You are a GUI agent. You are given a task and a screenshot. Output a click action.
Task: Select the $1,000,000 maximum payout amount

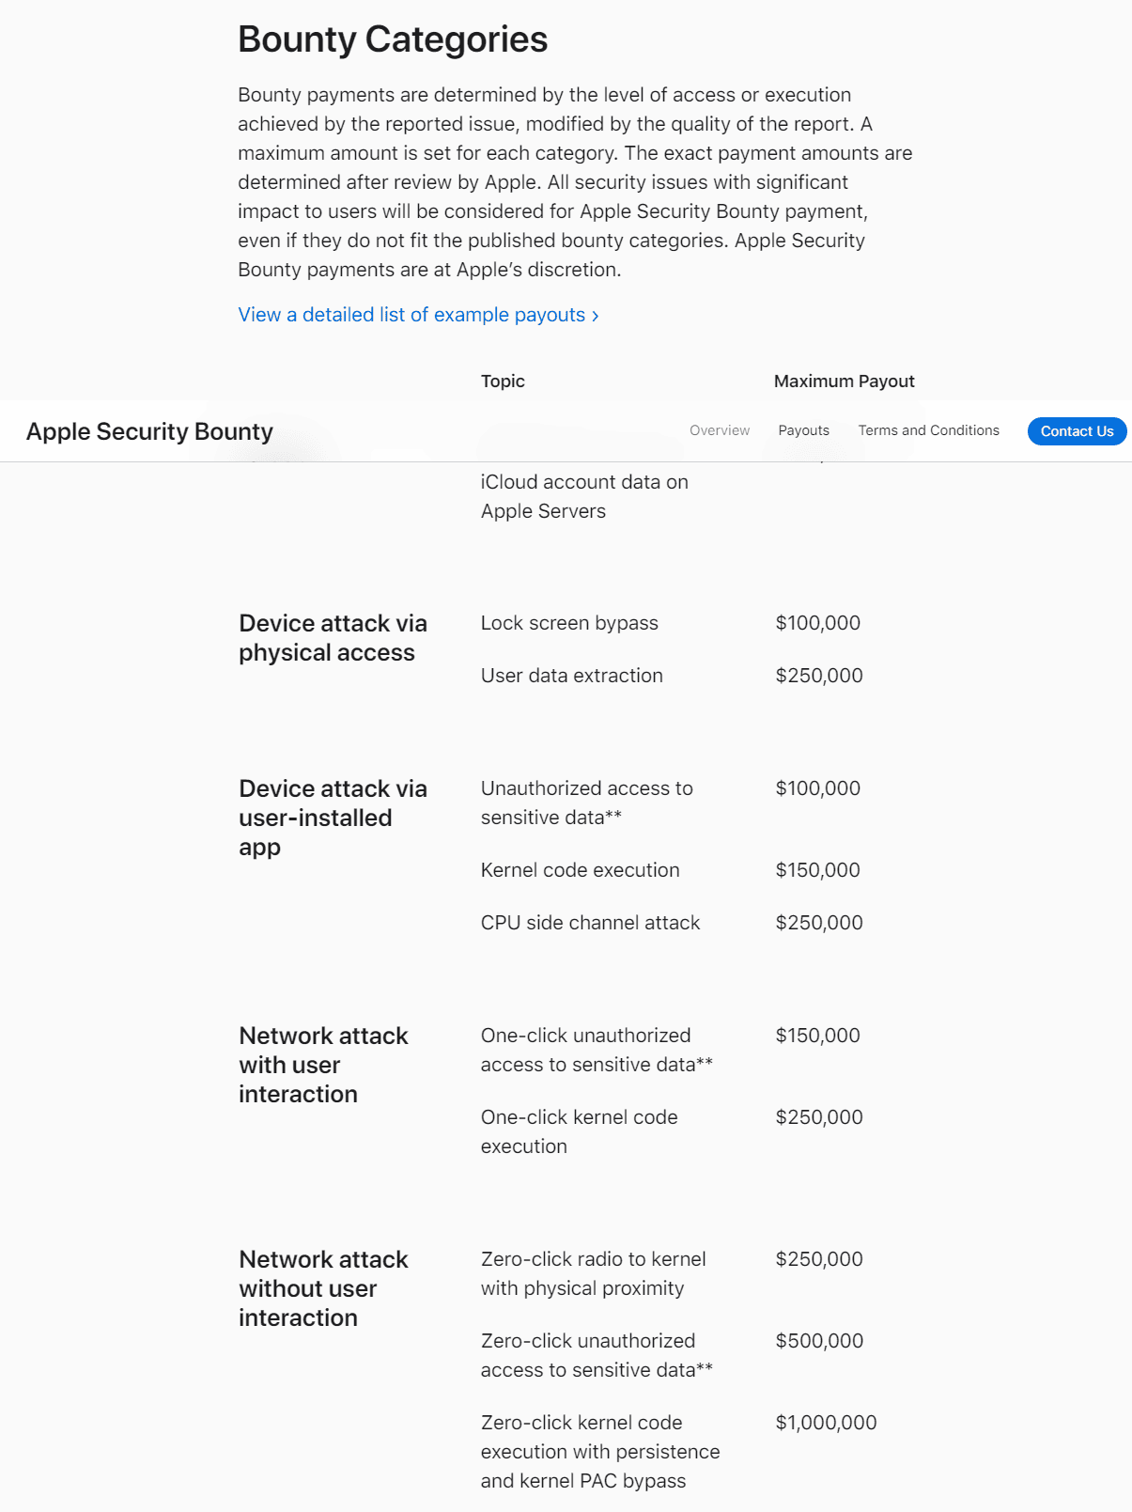pyautogui.click(x=826, y=1423)
